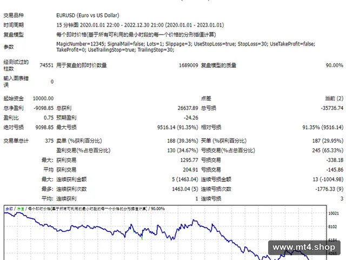
Task: Select the profit factor value 0.75
Action: click(49, 118)
